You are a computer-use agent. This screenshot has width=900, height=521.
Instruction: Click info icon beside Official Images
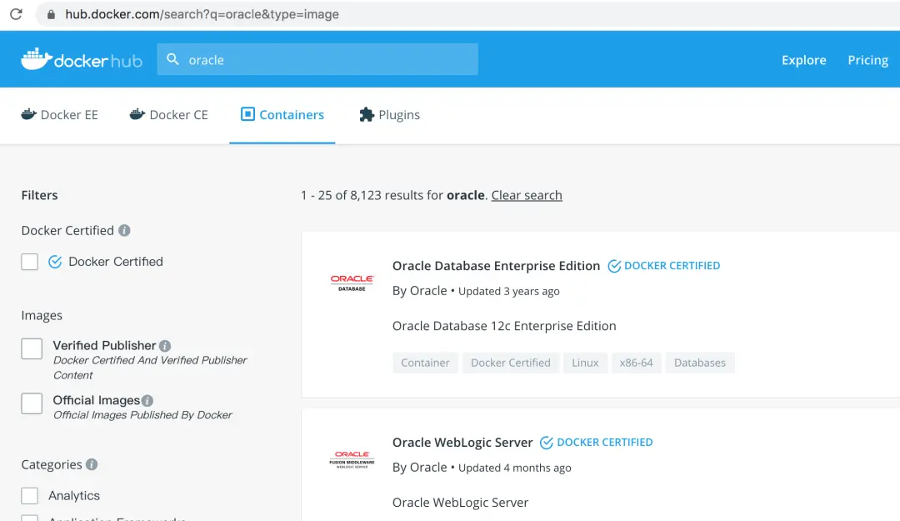[147, 400]
